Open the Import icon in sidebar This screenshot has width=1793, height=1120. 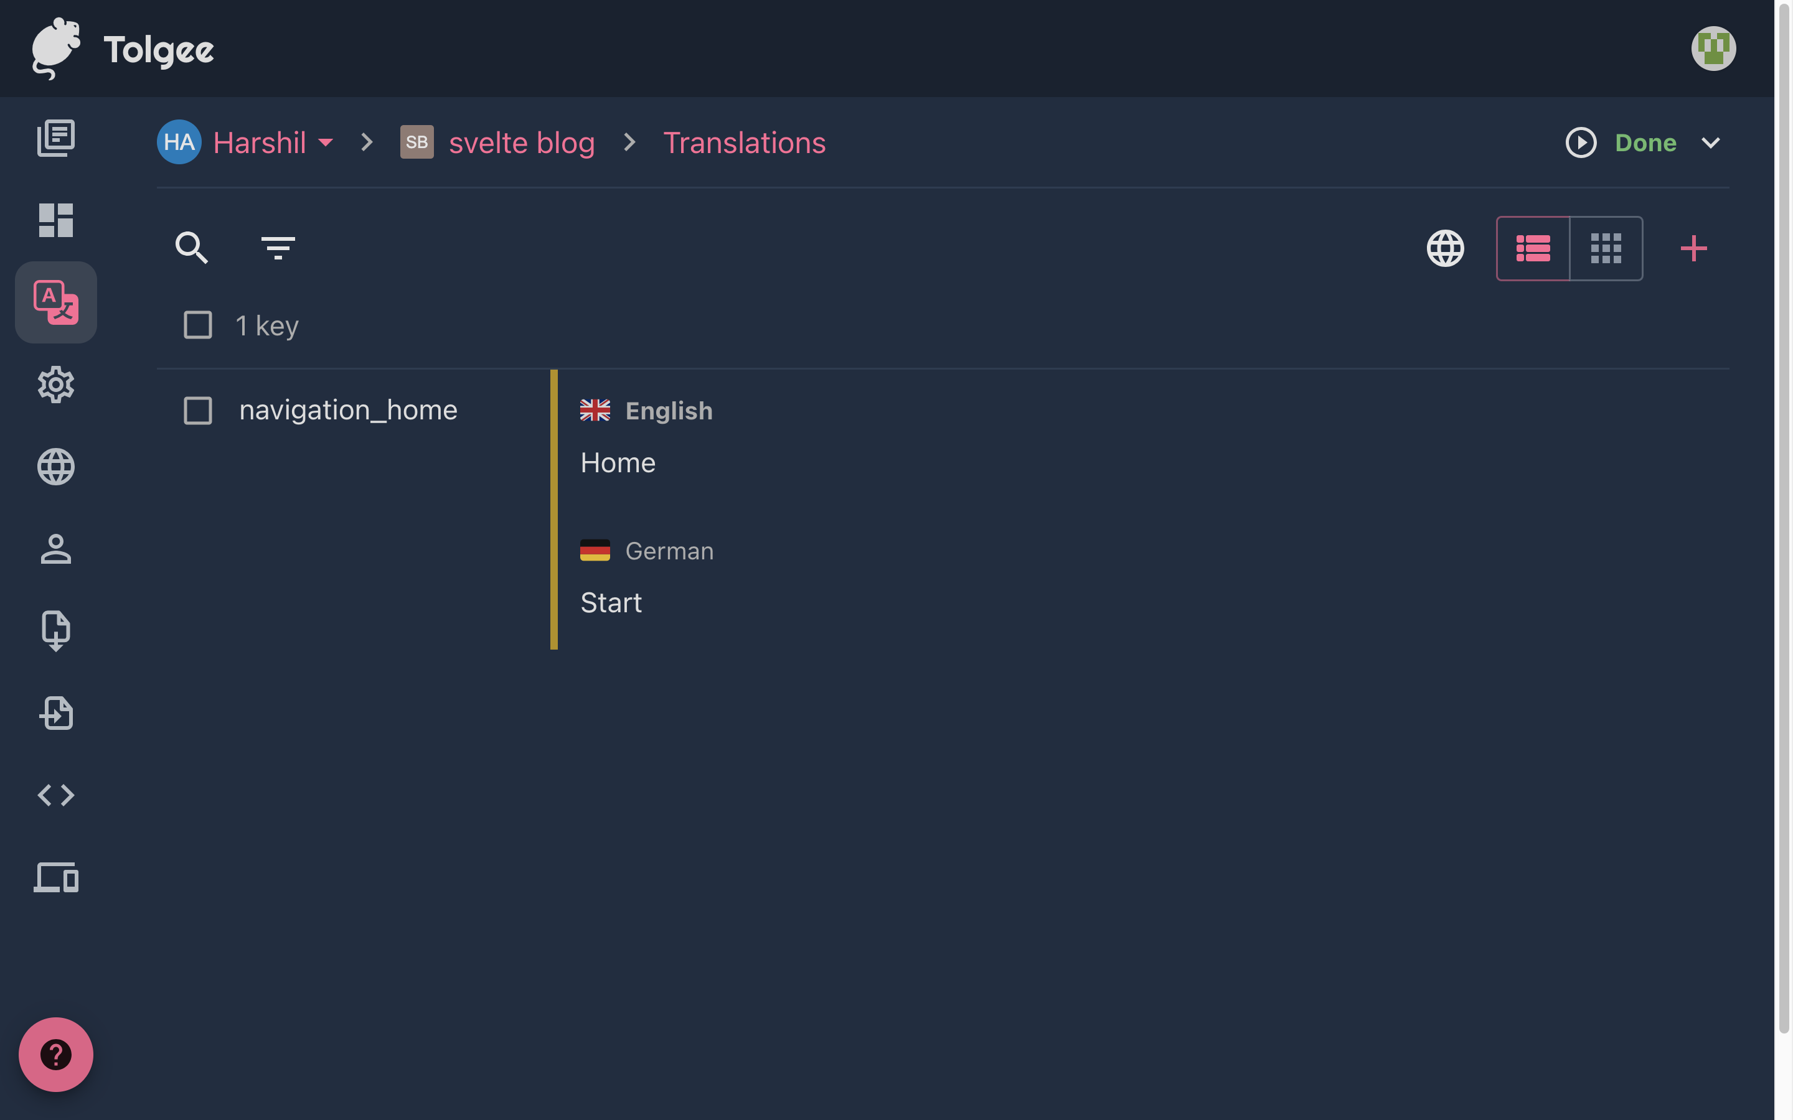55,713
